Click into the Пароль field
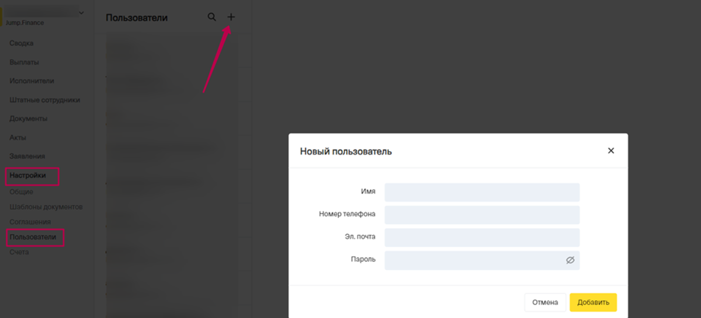 click(472, 260)
